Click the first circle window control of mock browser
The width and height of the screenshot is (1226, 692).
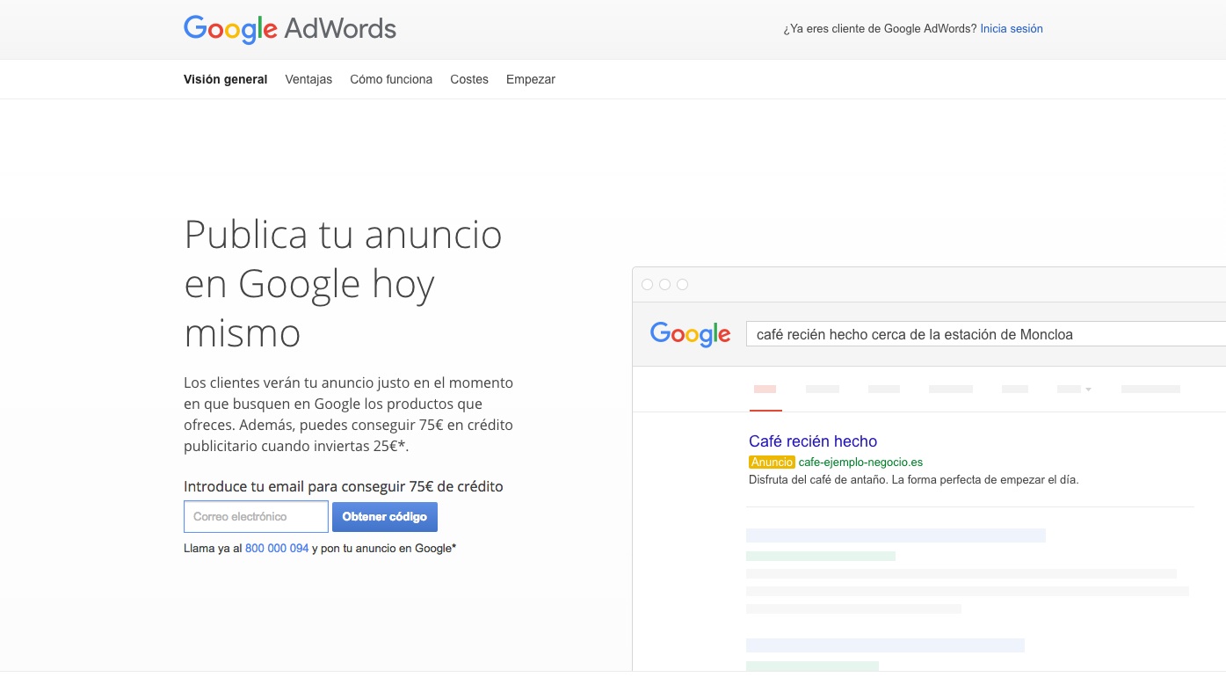tap(648, 284)
